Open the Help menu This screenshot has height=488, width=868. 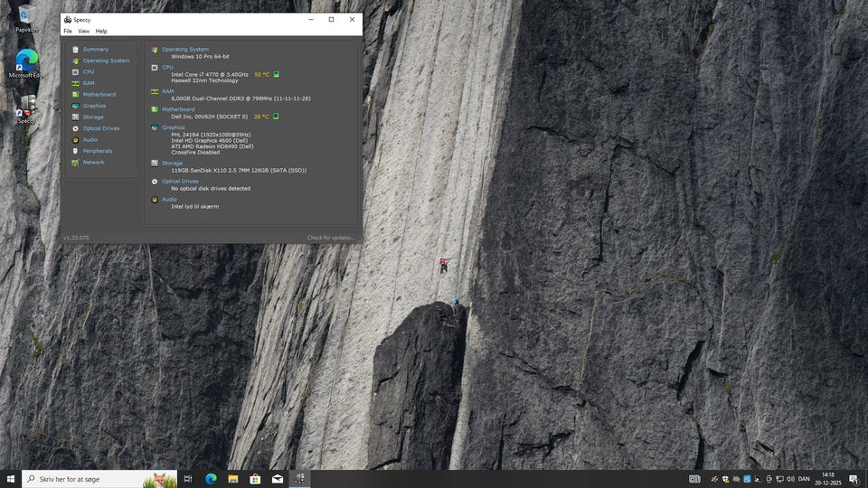pyautogui.click(x=101, y=31)
